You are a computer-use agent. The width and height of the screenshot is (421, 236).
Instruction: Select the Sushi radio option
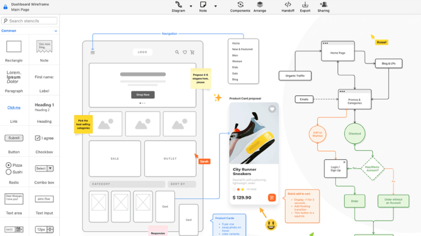pos(8,172)
